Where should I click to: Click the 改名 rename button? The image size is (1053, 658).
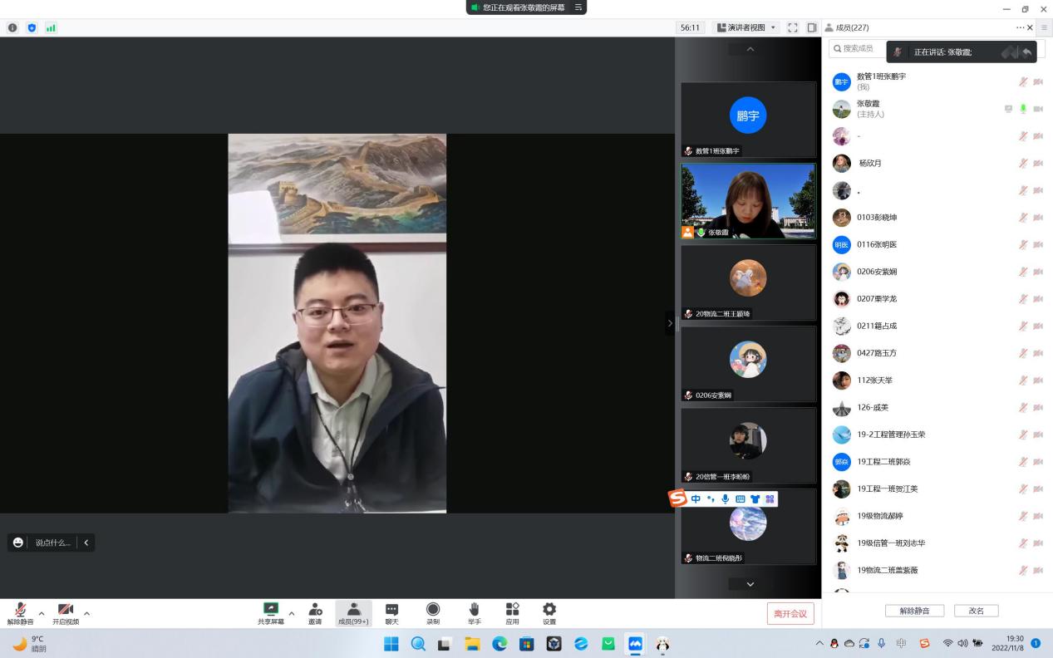point(976,611)
